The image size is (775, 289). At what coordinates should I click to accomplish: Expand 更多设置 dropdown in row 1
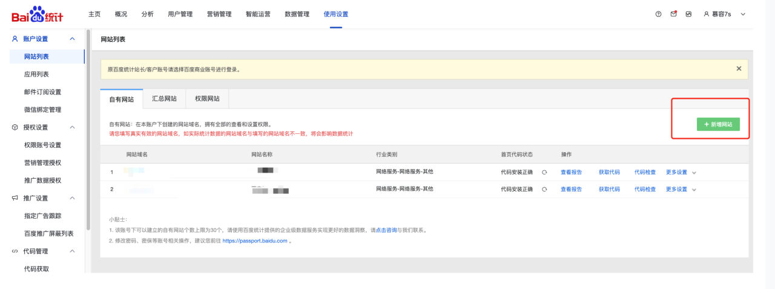(x=694, y=173)
